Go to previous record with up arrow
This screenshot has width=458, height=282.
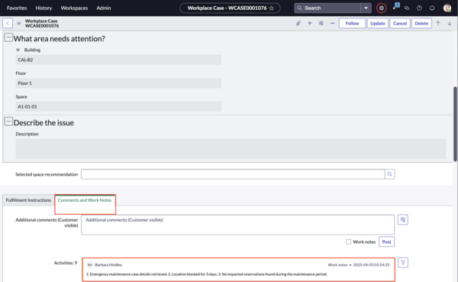click(x=438, y=23)
